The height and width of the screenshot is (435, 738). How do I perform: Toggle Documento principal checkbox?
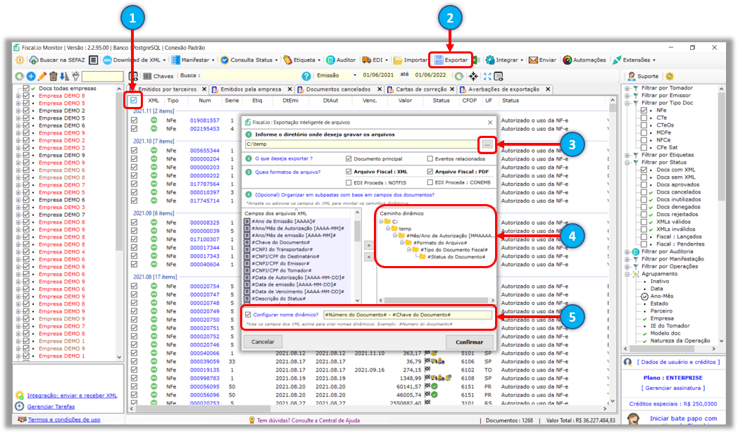click(x=349, y=159)
